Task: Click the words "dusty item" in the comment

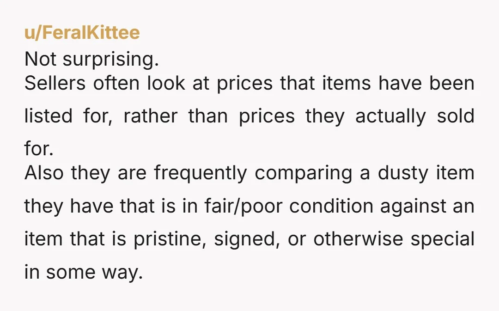Action: click(426, 173)
